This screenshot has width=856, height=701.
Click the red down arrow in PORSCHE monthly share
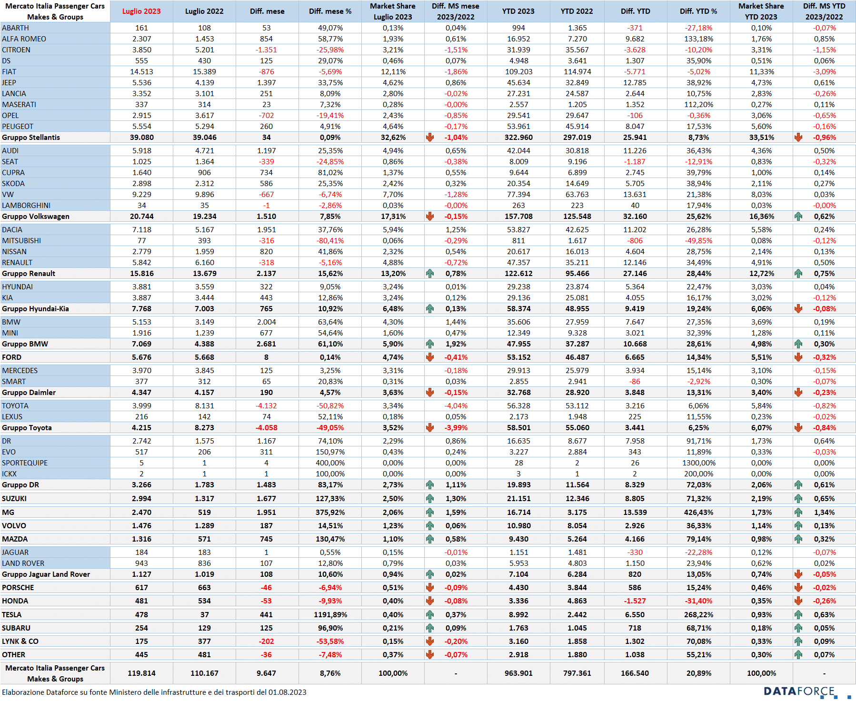click(x=430, y=588)
